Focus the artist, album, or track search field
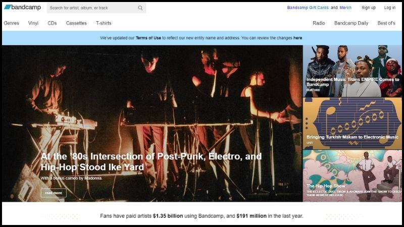This screenshot has width=404, height=227. pos(91,8)
